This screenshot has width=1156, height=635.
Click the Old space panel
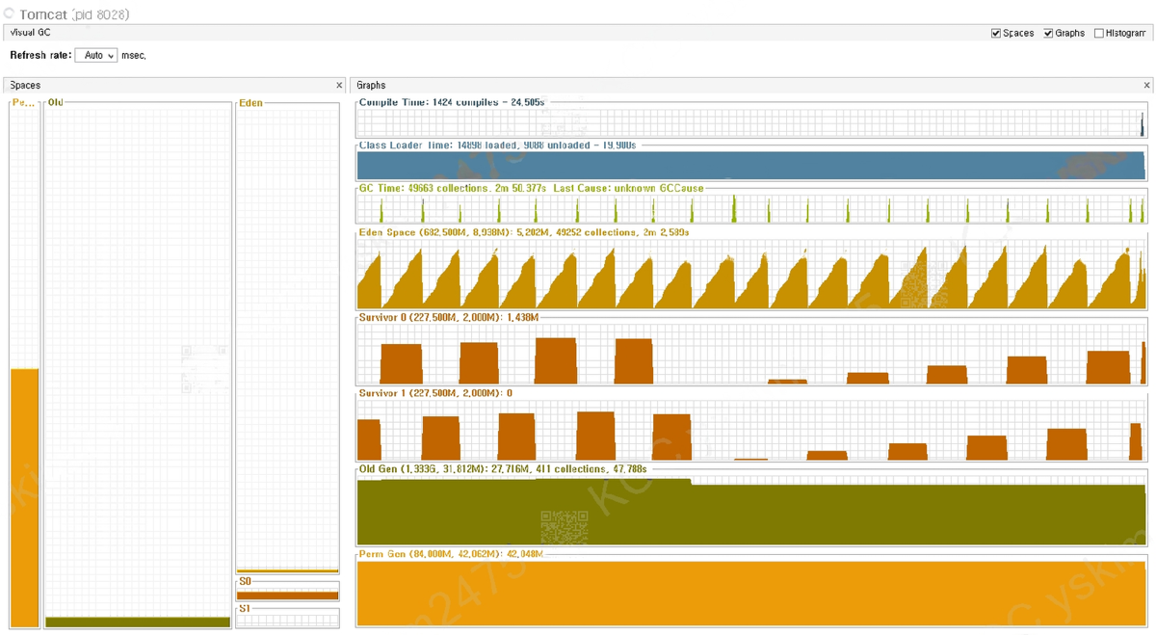(138, 364)
